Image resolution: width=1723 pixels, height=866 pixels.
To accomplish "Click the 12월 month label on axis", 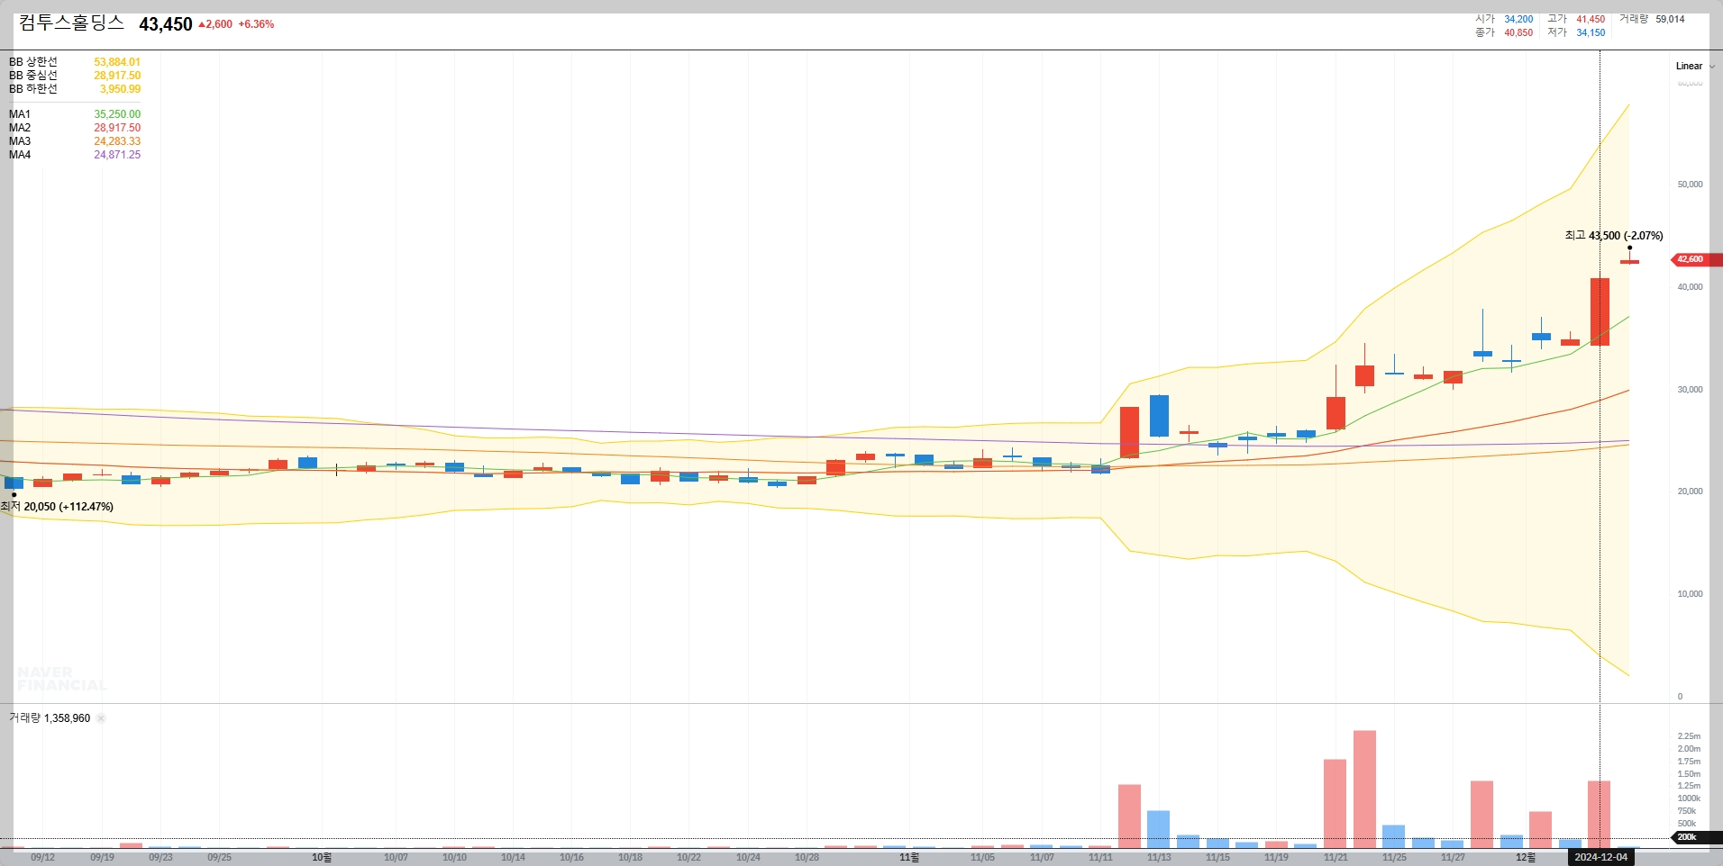I will pos(1526,857).
